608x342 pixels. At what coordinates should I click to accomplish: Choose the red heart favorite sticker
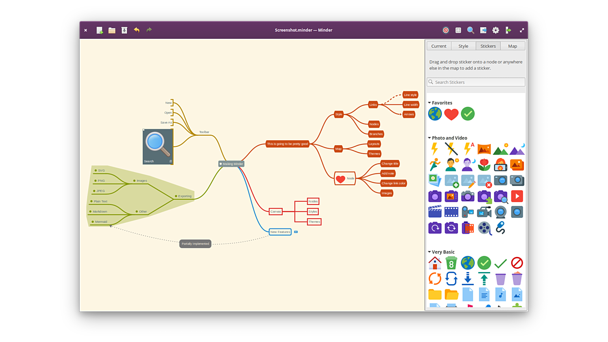click(x=451, y=114)
